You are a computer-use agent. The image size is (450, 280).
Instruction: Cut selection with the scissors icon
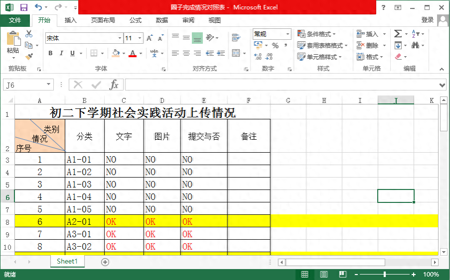tap(29, 34)
